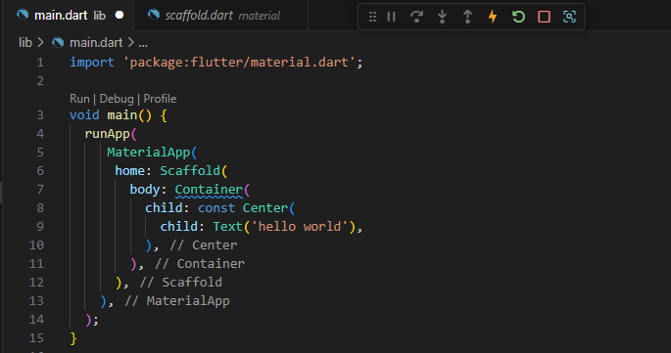
Task: Click the '// MaterialApp' closing label comment
Action: pos(177,301)
